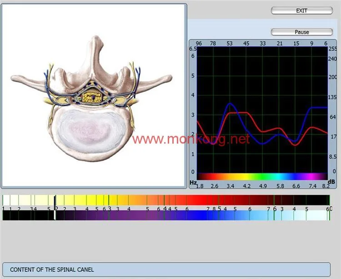Click the 78 value above the graph
The height and width of the screenshot is (279, 341).
[x=213, y=44]
